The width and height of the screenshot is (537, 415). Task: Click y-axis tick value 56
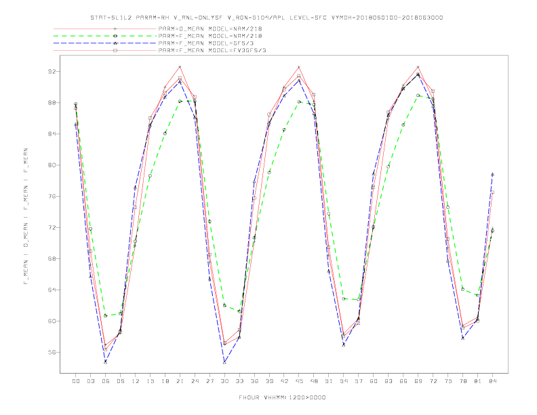tap(52, 352)
